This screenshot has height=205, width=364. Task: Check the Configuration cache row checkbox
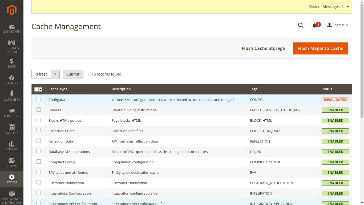tap(39, 99)
